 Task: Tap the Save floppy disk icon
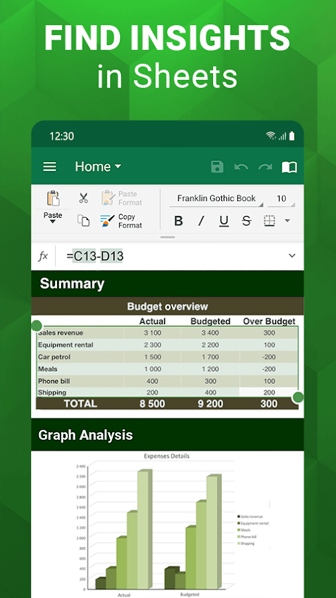click(217, 167)
